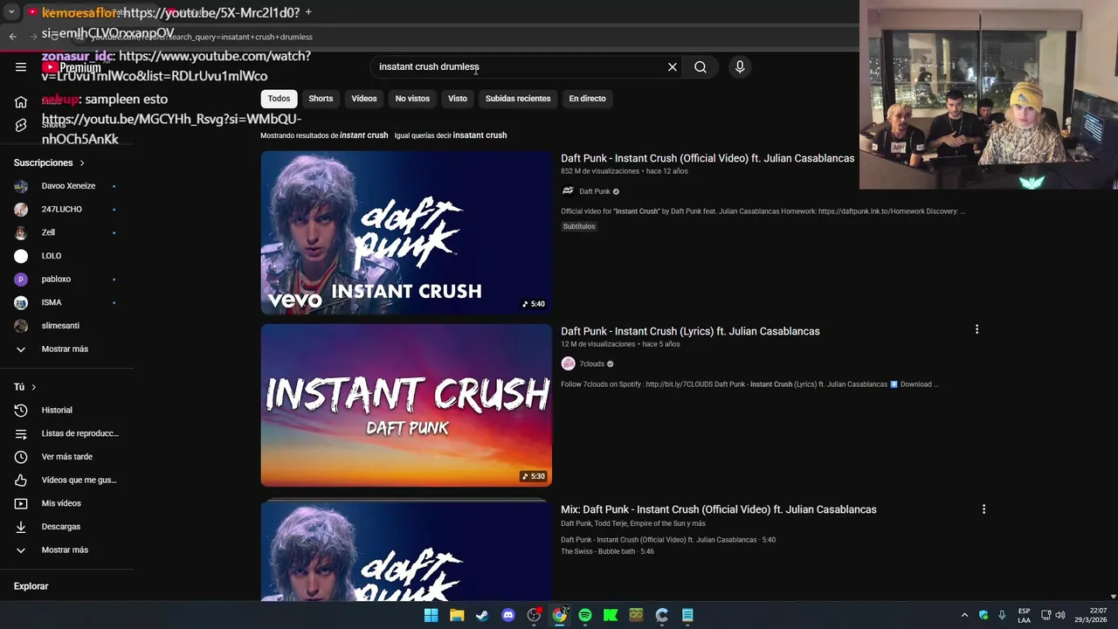Open Discord from taskbar
The height and width of the screenshot is (629, 1118).
508,615
